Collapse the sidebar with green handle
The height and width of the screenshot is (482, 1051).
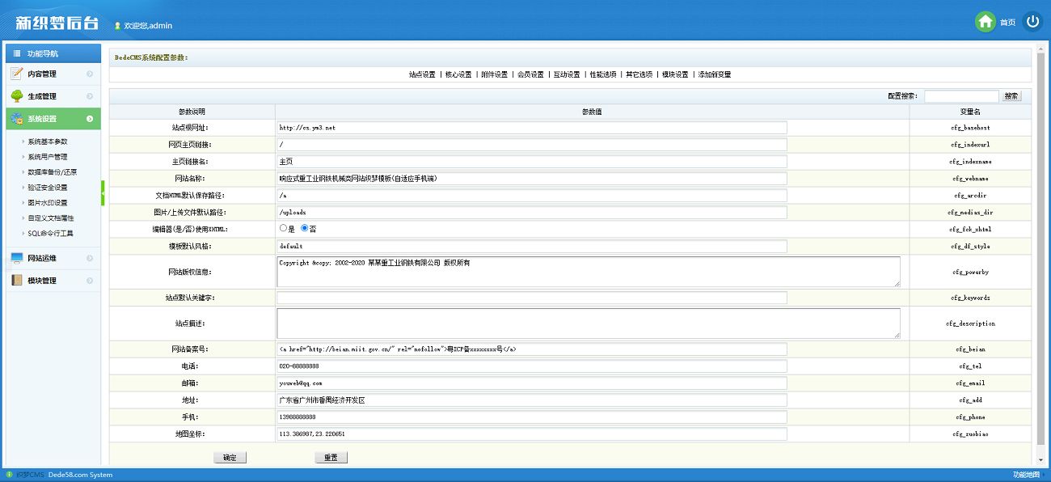point(103,193)
